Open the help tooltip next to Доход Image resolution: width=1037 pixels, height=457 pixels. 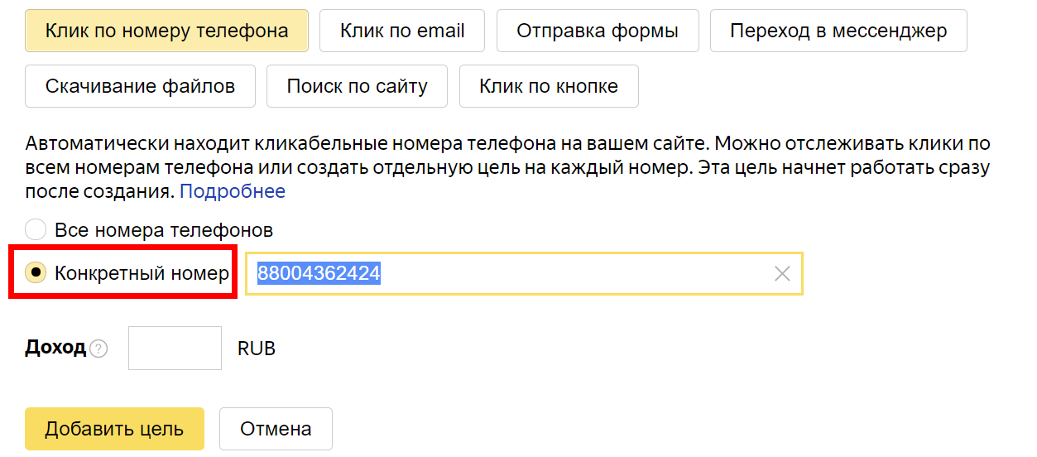(x=99, y=349)
